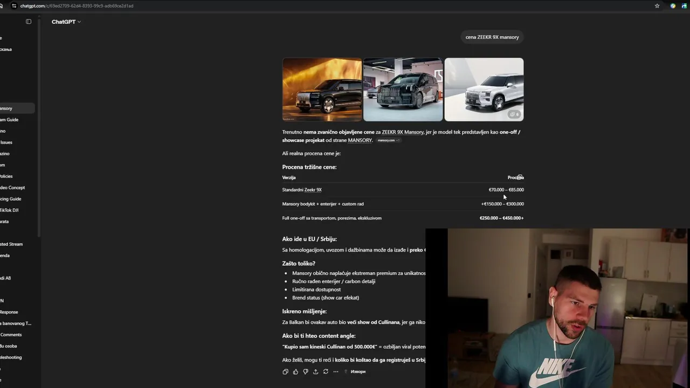The image size is (690, 388).
Task: Open the showroom Zeekr front-view image
Action: (403, 89)
